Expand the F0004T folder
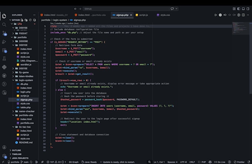This screenshot has height=164, width=252. [23, 33]
